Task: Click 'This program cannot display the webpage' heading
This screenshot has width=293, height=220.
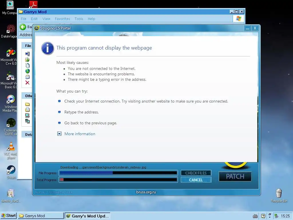Action: click(x=104, y=48)
